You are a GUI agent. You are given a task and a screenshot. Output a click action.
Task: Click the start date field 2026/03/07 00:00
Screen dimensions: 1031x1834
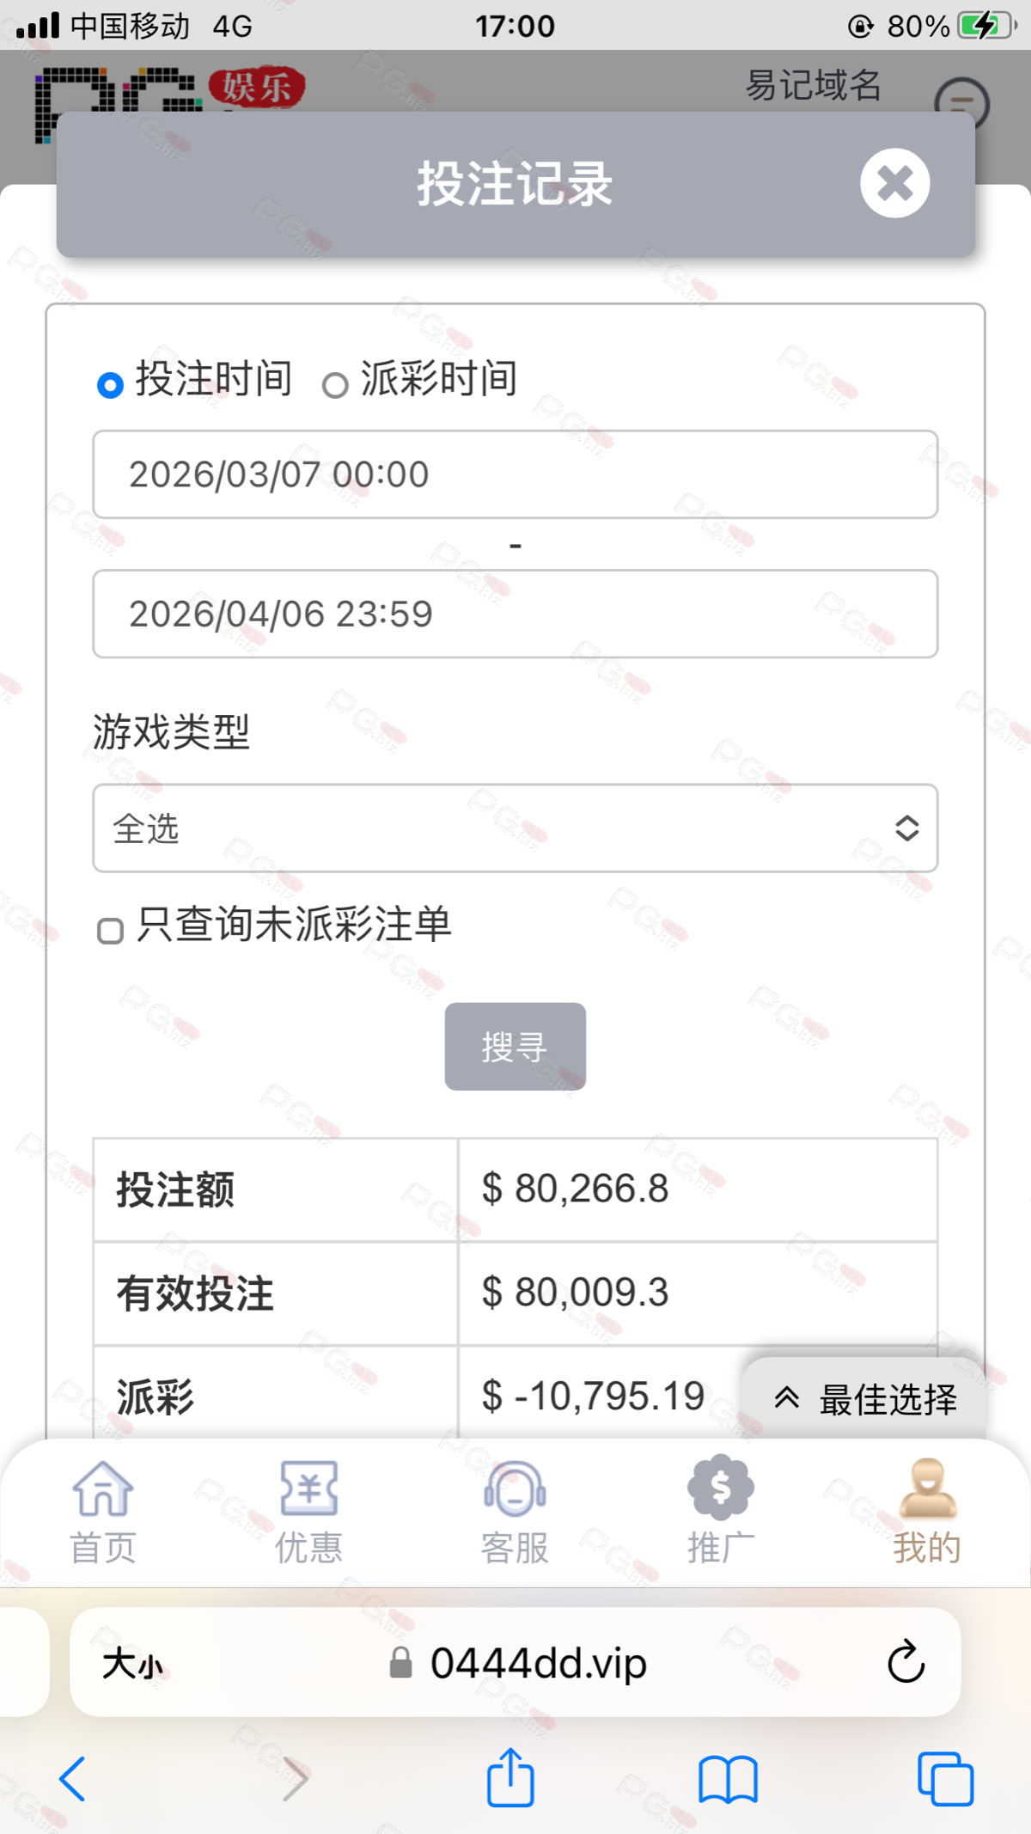(x=515, y=474)
